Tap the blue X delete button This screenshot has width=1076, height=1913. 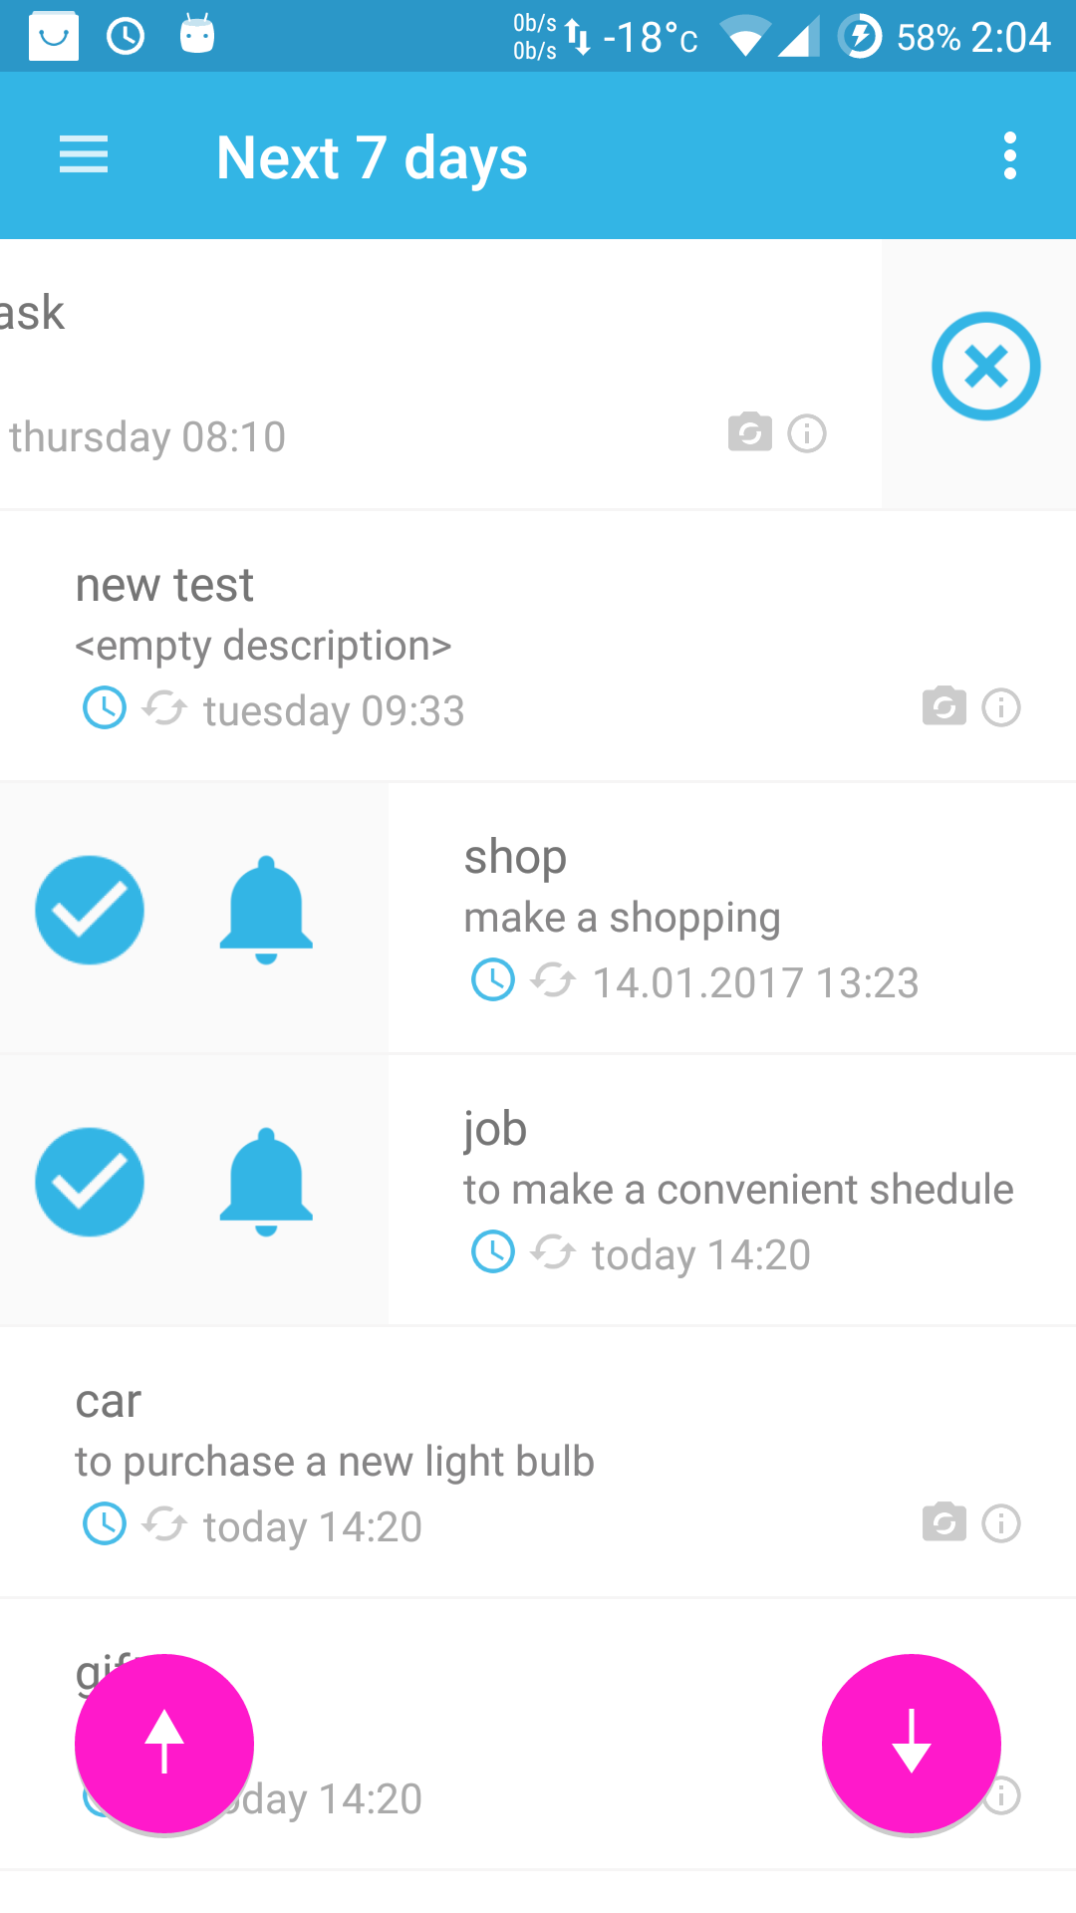click(x=985, y=367)
